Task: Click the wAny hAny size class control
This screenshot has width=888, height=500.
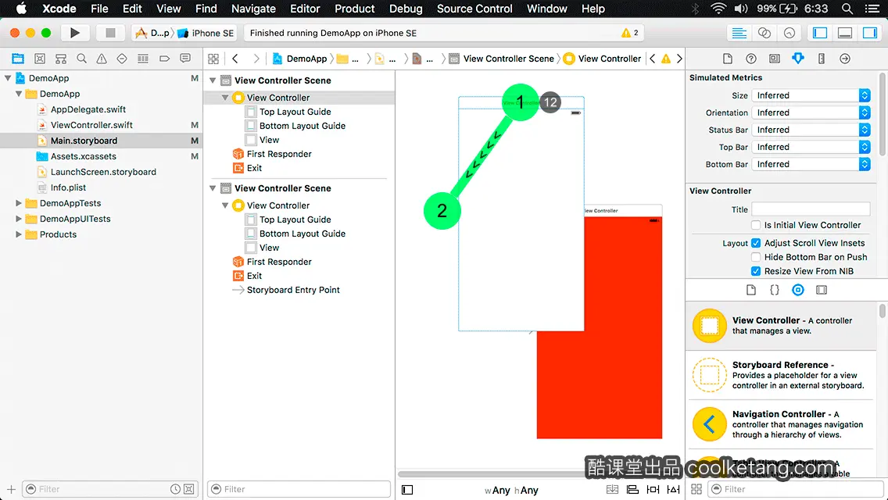Action: pos(511,491)
